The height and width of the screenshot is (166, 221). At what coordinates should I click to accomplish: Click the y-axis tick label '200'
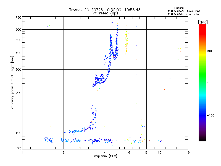click(x=18, y=93)
